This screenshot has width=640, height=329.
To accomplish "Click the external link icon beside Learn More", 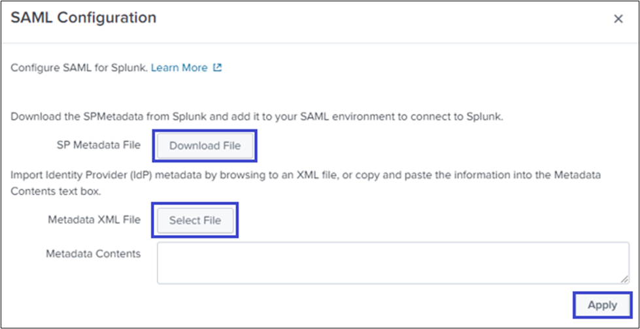I will (218, 68).
